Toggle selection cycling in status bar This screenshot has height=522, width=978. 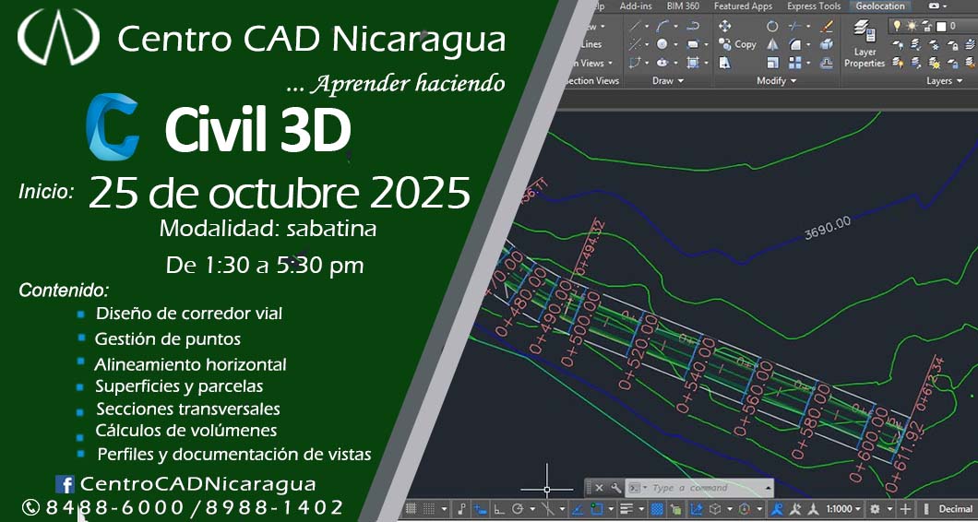(x=674, y=509)
